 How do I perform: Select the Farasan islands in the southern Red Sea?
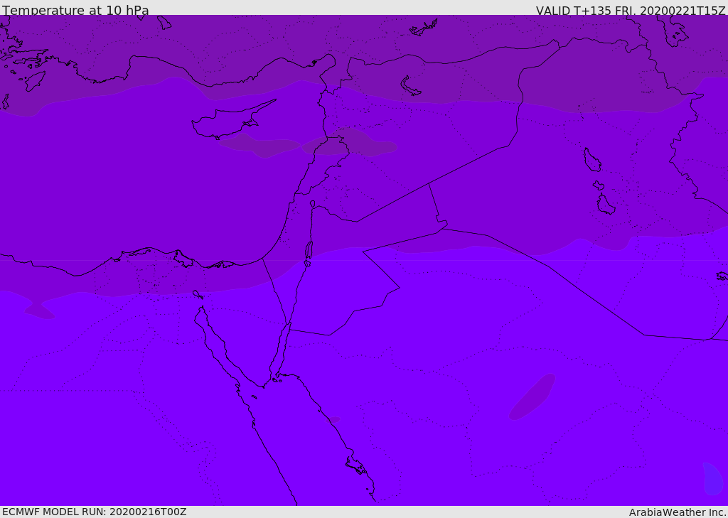356,465
